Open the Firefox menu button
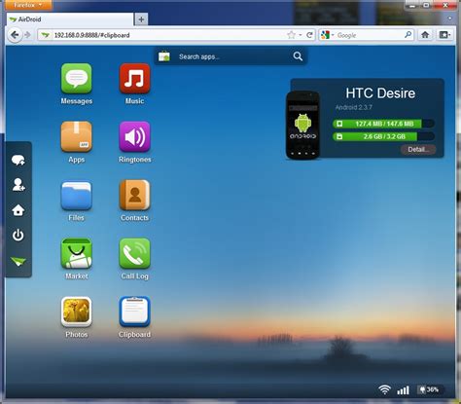 click(x=27, y=5)
